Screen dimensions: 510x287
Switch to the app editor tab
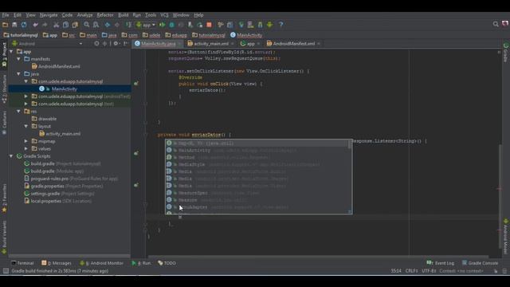(250, 44)
